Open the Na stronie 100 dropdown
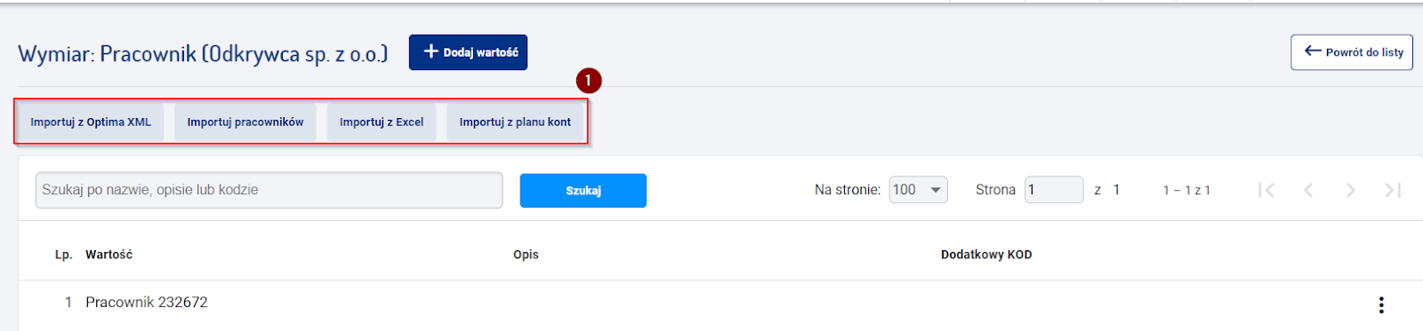 (x=918, y=190)
